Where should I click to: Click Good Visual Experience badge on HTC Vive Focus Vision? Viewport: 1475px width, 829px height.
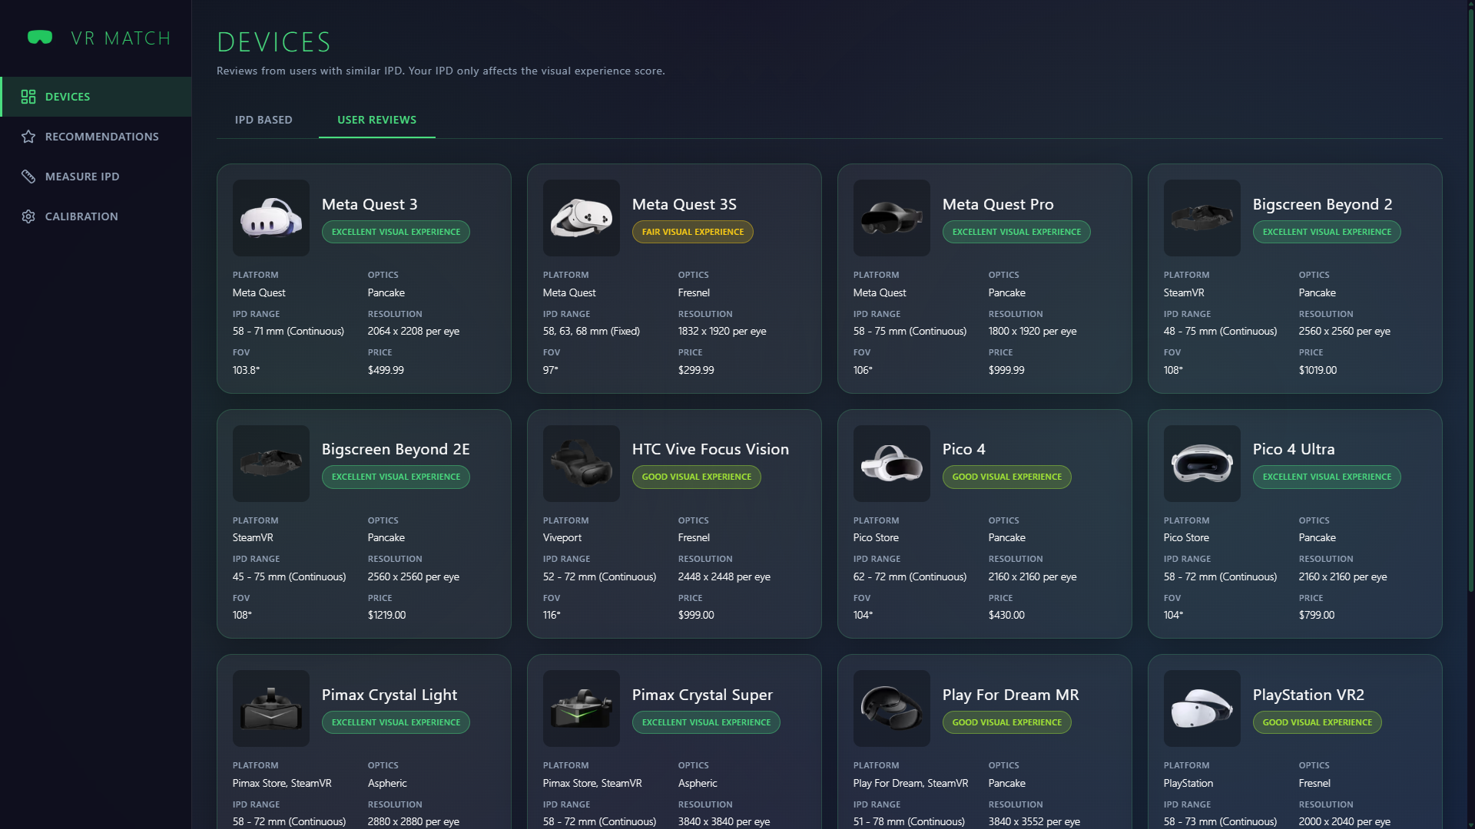click(696, 477)
